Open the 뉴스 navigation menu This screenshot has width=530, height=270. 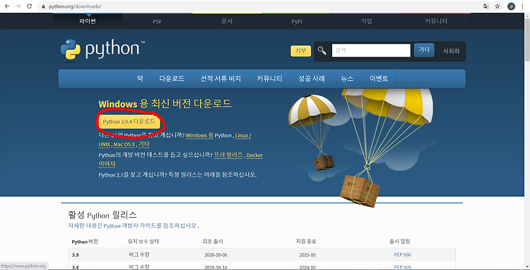tap(347, 78)
